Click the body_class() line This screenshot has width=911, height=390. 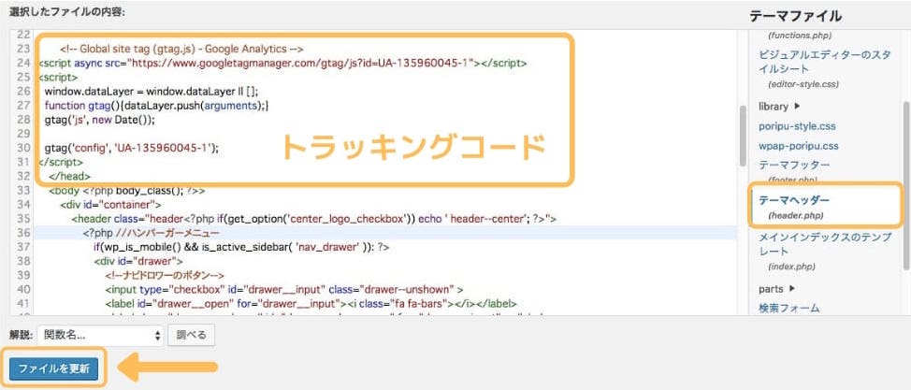126,191
